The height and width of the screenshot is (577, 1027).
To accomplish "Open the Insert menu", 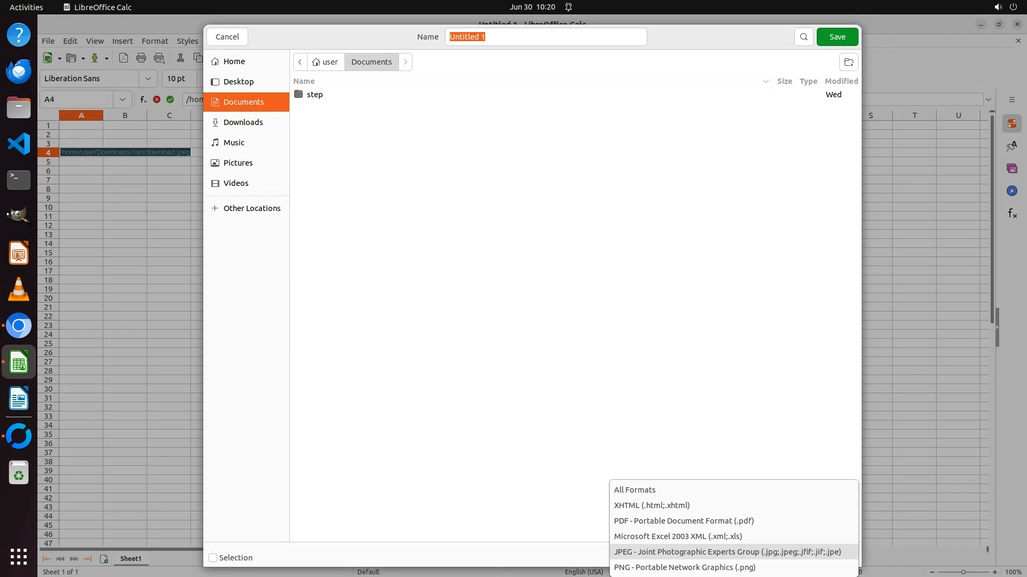I will coord(122,41).
